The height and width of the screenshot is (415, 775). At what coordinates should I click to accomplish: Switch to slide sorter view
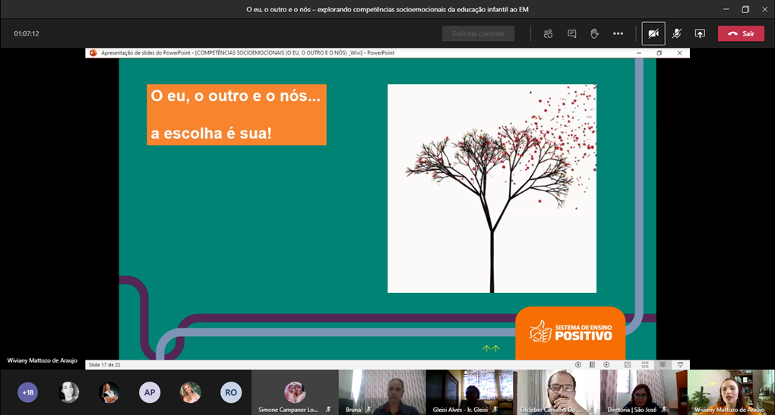[645, 365]
